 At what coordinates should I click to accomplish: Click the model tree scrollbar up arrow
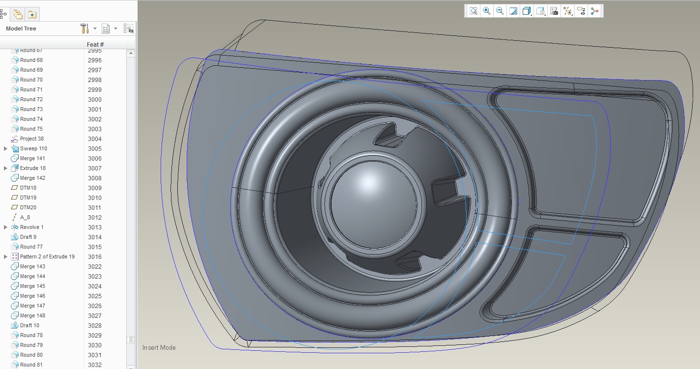(x=131, y=54)
